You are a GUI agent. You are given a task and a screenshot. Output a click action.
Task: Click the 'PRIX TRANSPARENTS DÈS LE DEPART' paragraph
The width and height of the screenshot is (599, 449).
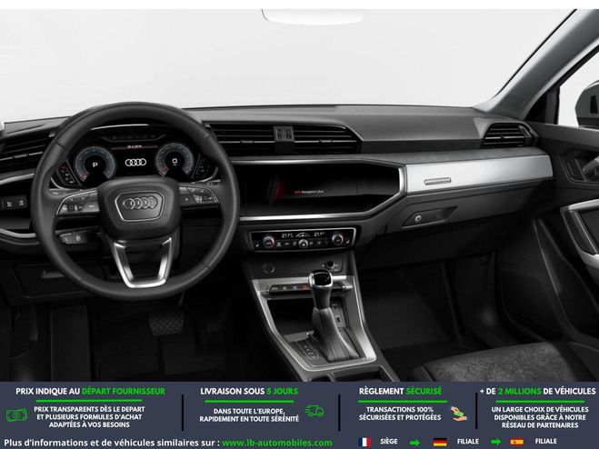click(89, 417)
